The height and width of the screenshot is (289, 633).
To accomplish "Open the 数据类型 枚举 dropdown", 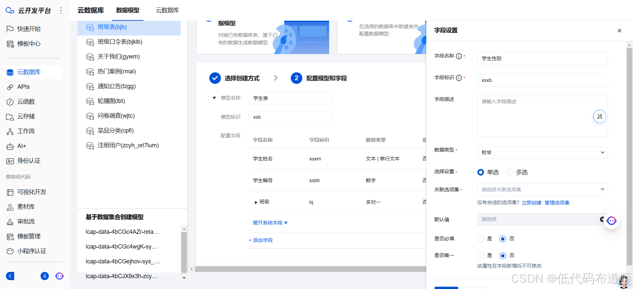I will [542, 153].
